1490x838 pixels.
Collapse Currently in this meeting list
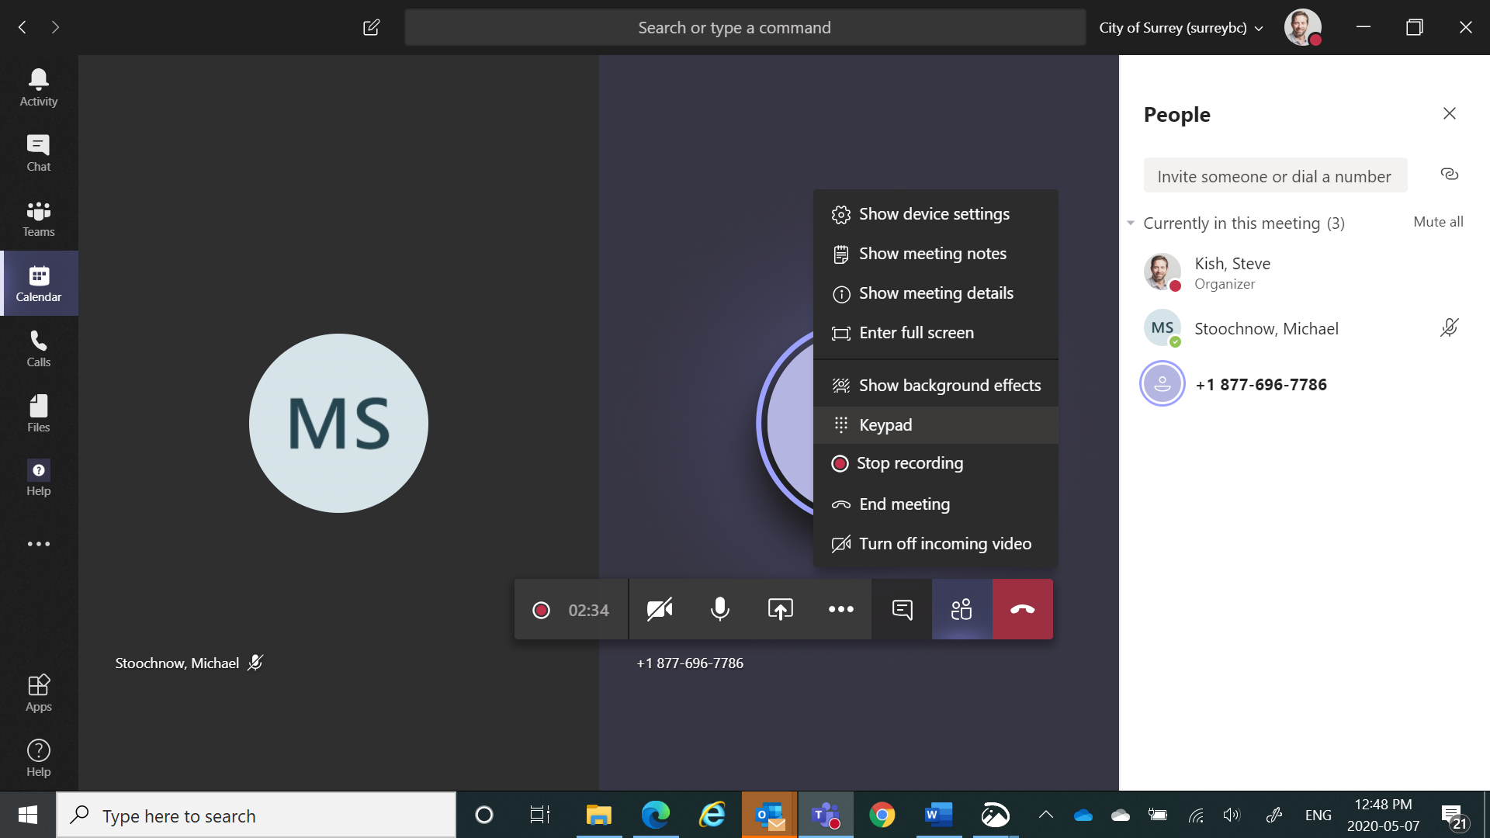pos(1131,223)
